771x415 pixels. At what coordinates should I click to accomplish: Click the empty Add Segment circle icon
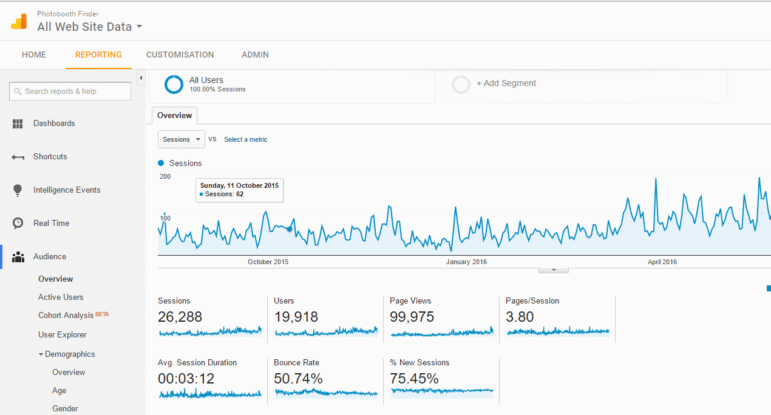click(x=461, y=84)
